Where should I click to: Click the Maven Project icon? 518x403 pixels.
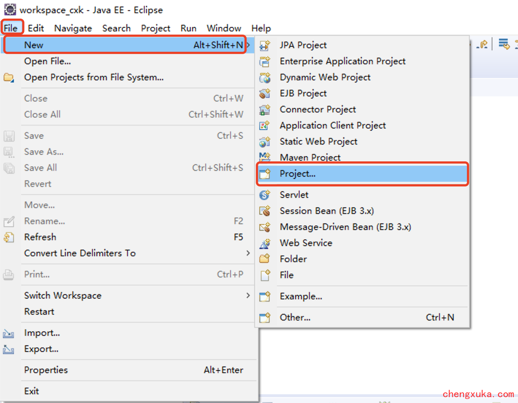tap(265, 157)
